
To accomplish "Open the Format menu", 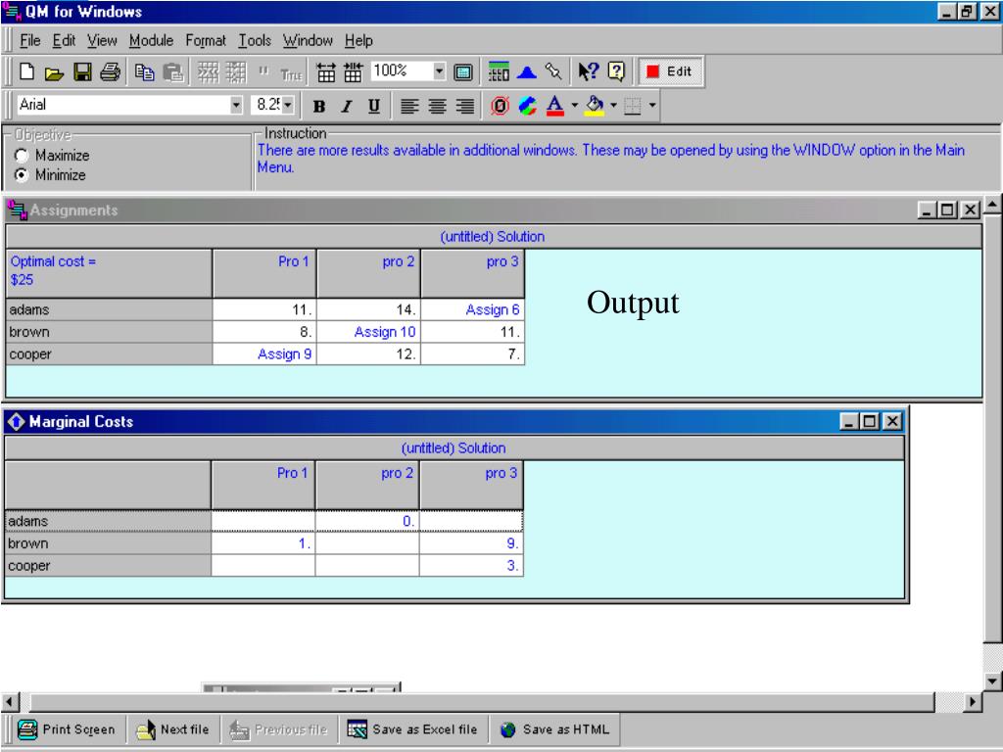I will 206,41.
